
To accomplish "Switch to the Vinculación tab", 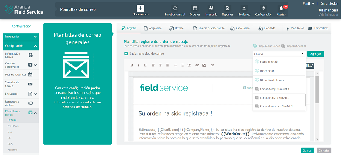I will (295, 28).
